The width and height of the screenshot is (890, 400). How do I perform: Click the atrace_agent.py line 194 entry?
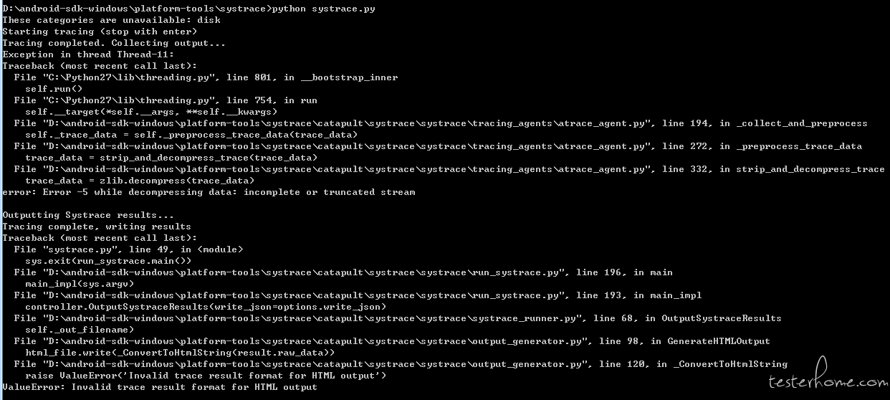pos(441,123)
